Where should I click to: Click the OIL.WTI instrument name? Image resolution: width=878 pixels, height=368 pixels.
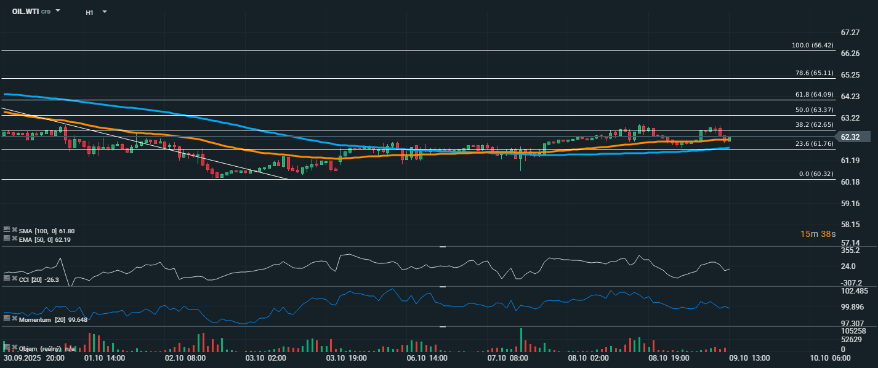pos(25,12)
